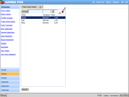The width and height of the screenshot is (129, 97).
Task: Click the product name filter field
Action: click(x=35, y=11)
